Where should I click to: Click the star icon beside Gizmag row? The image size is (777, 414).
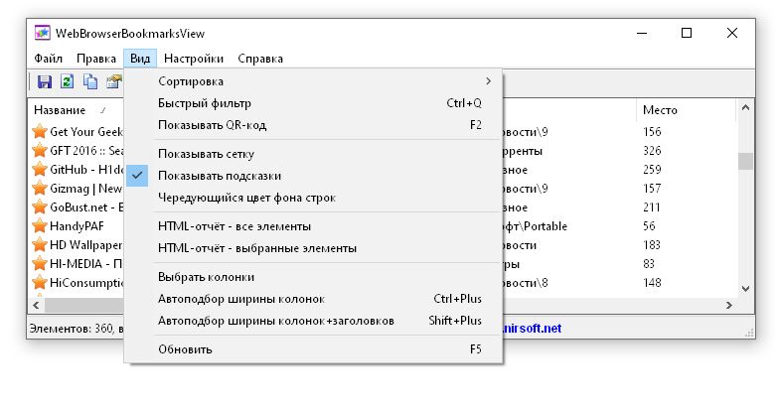[x=39, y=189]
